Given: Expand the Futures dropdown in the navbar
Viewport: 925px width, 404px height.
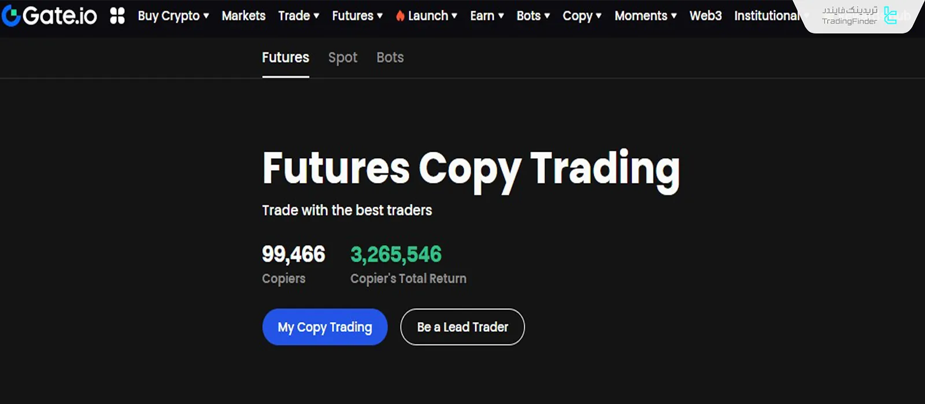Looking at the screenshot, I should click(x=357, y=16).
